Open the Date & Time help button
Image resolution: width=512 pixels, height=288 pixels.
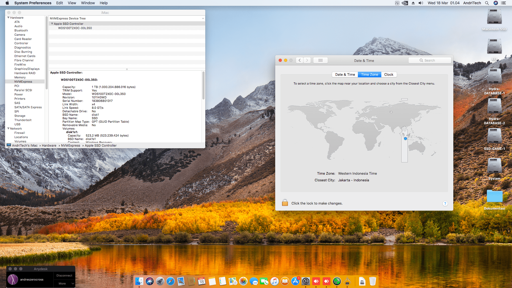[445, 203]
